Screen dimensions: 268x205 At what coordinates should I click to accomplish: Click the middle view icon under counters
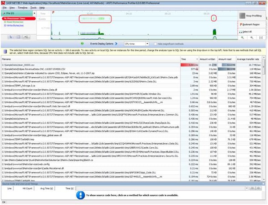pyautogui.click(x=18, y=37)
